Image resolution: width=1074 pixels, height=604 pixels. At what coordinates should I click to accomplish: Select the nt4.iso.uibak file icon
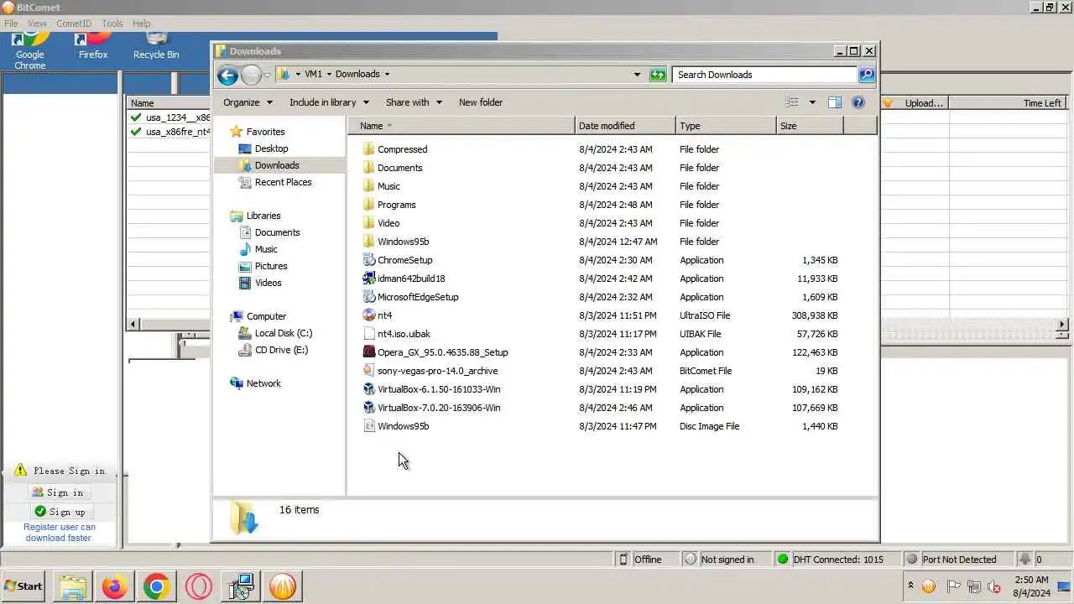[x=368, y=334]
